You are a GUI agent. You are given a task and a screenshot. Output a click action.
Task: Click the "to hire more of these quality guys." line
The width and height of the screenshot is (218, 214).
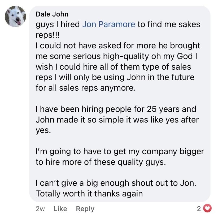tap(101, 162)
